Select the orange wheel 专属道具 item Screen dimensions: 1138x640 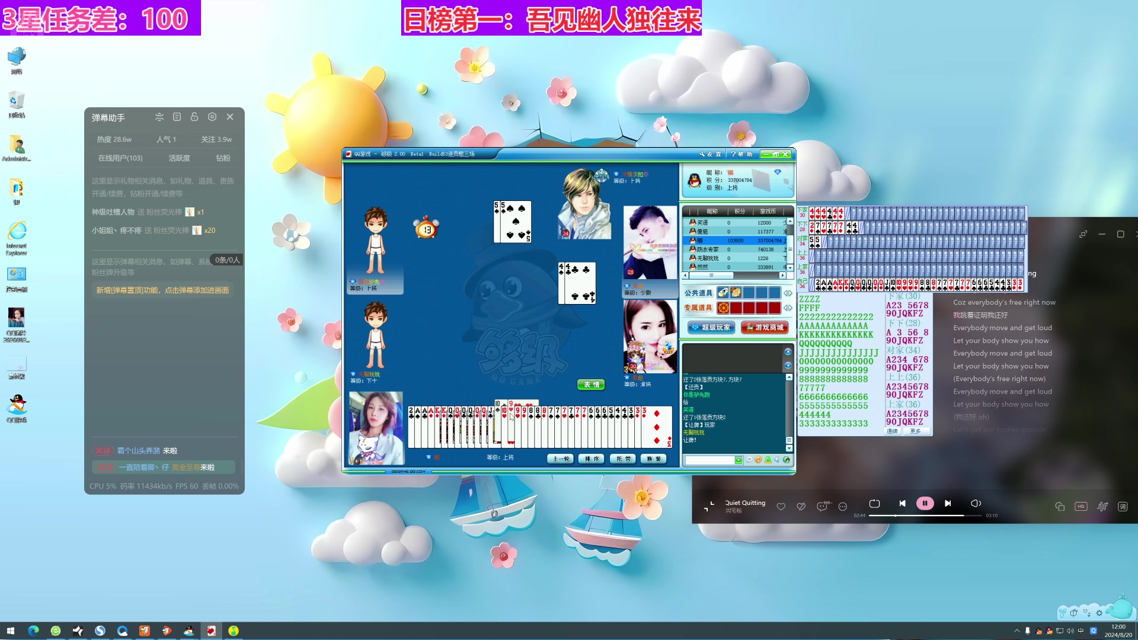click(723, 308)
